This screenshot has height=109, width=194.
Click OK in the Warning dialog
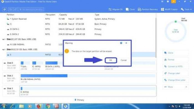click(x=111, y=60)
